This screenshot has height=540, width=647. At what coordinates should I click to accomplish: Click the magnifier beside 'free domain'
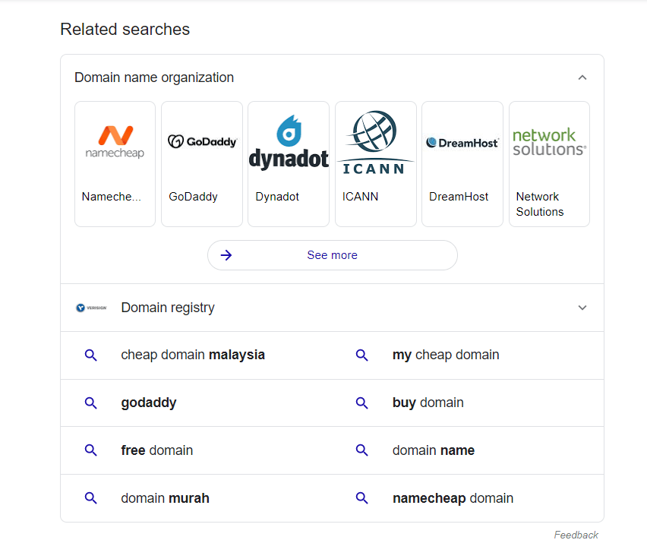click(91, 450)
